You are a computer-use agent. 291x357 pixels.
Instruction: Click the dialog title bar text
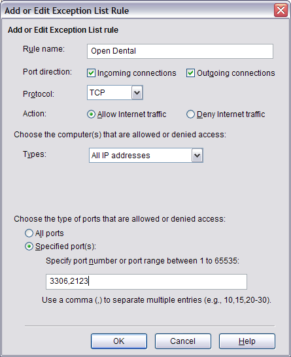[67, 10]
